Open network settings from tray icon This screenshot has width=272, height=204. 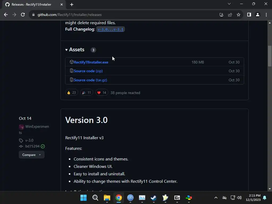click(233, 198)
